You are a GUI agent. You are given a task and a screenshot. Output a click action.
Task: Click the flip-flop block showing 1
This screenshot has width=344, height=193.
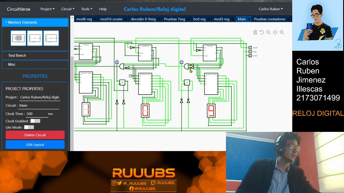(x=187, y=83)
